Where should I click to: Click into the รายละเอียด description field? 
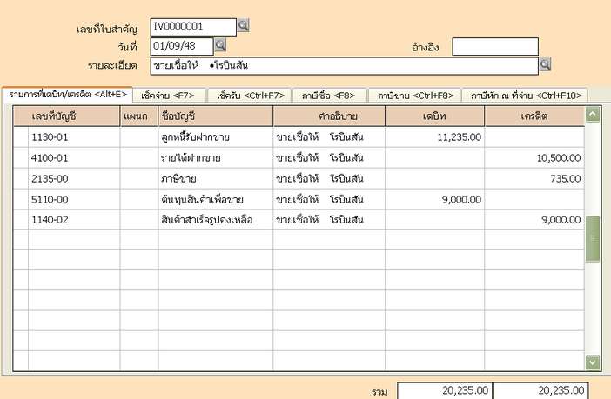[x=344, y=65]
